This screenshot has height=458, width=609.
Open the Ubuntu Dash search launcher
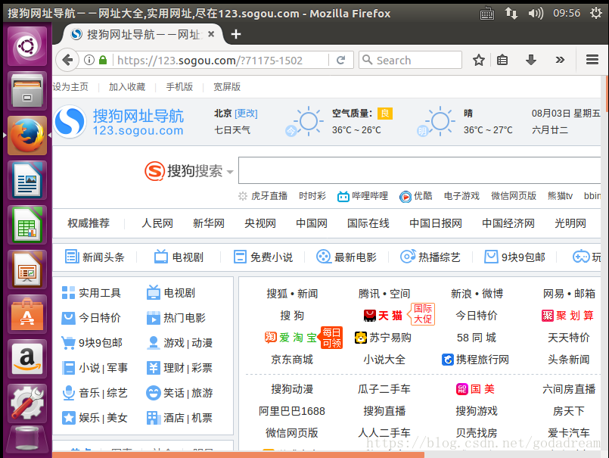tap(26, 46)
